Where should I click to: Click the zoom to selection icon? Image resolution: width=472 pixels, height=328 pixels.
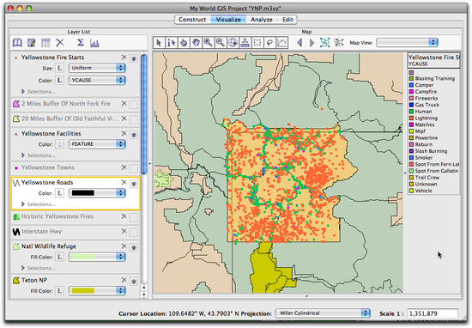coord(339,42)
